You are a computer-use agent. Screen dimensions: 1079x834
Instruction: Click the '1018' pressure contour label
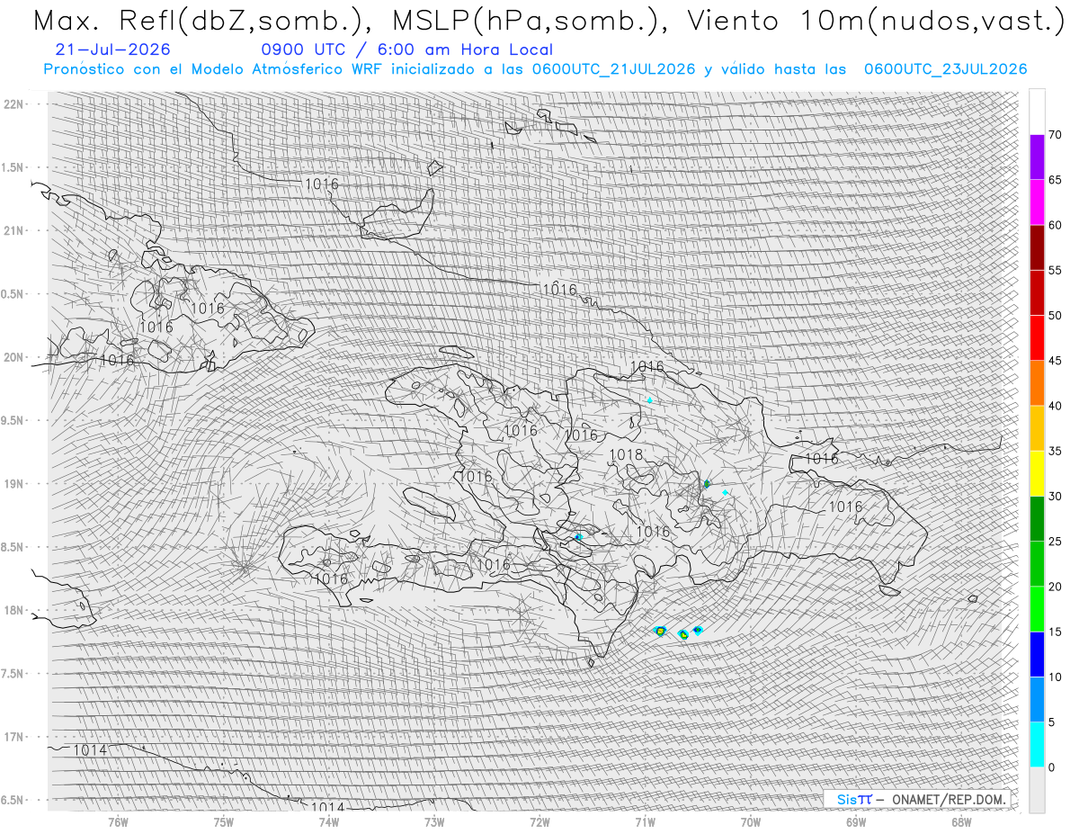627,455
